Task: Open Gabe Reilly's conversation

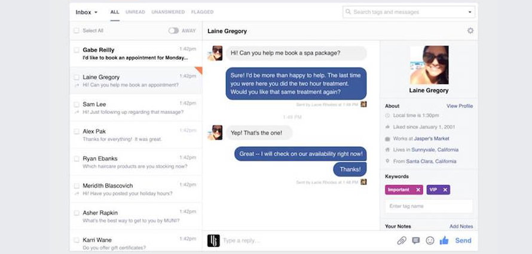Action: pos(136,54)
